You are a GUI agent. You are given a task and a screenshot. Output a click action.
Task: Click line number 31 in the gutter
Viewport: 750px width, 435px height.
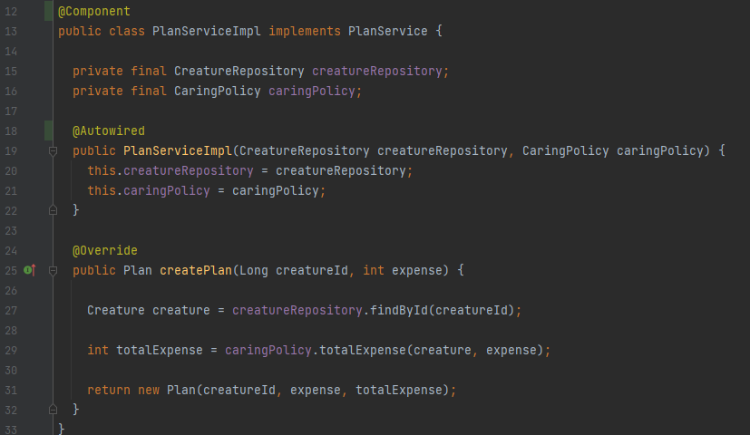(11, 391)
